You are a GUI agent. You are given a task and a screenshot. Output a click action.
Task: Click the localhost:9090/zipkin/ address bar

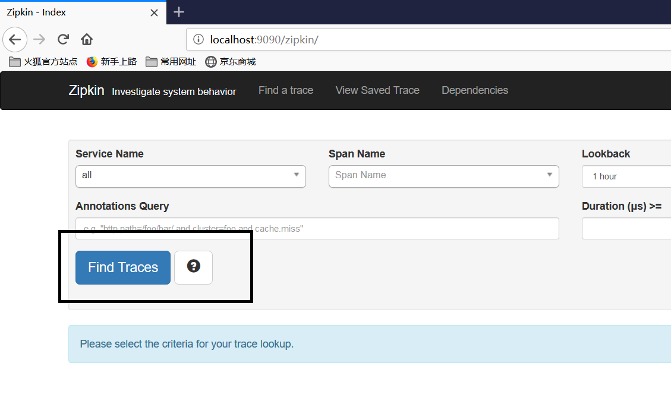tap(429, 40)
